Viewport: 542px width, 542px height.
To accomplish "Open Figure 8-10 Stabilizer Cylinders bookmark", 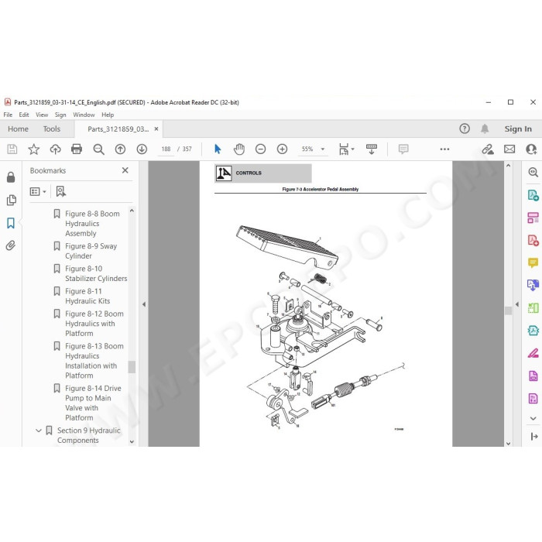I will coord(96,273).
